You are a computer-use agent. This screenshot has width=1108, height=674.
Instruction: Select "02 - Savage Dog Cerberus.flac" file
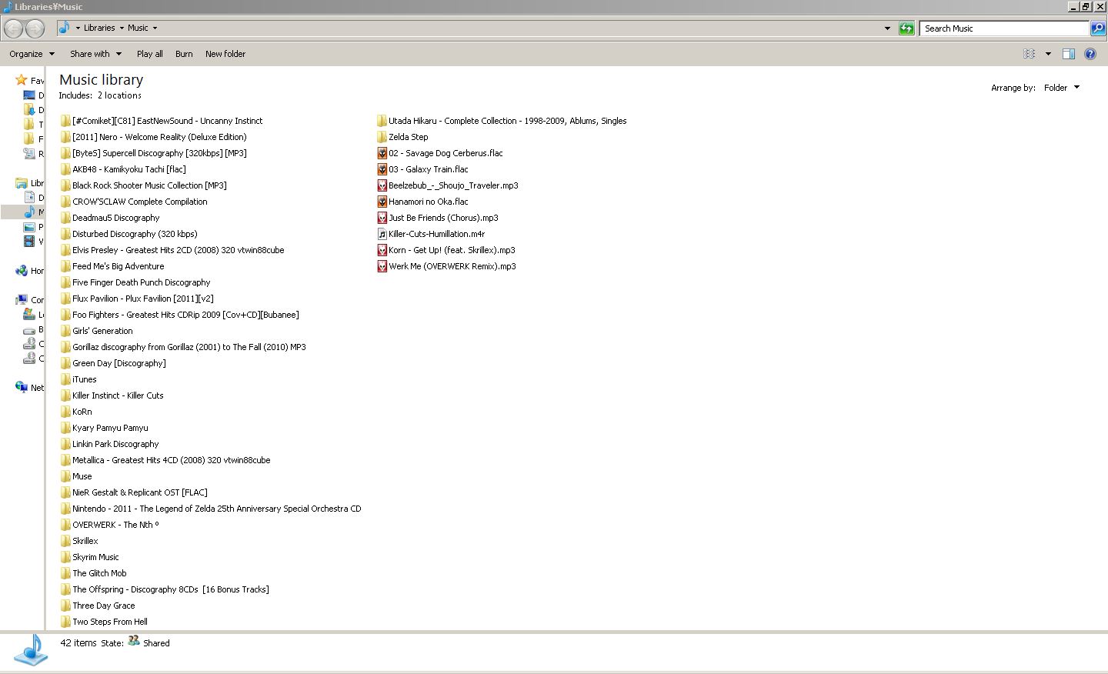(440, 153)
